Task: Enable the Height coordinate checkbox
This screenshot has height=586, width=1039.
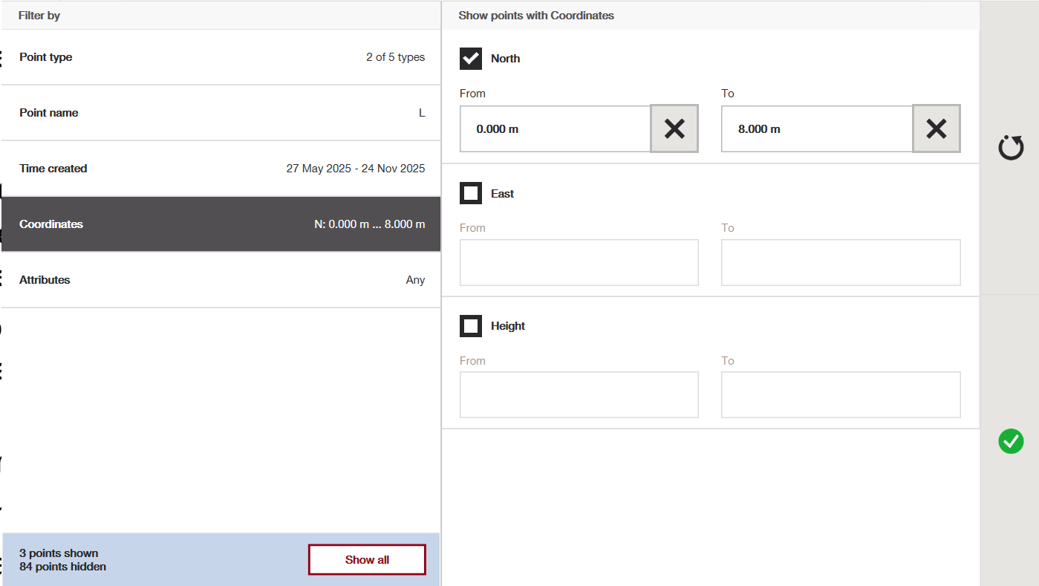Action: [471, 326]
